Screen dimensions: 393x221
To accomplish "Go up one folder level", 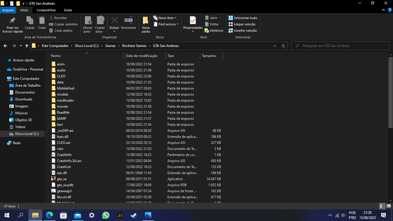I will (x=27, y=46).
